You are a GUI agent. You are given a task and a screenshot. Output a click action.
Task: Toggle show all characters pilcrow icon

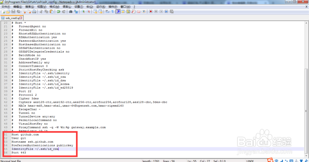[112, 12]
